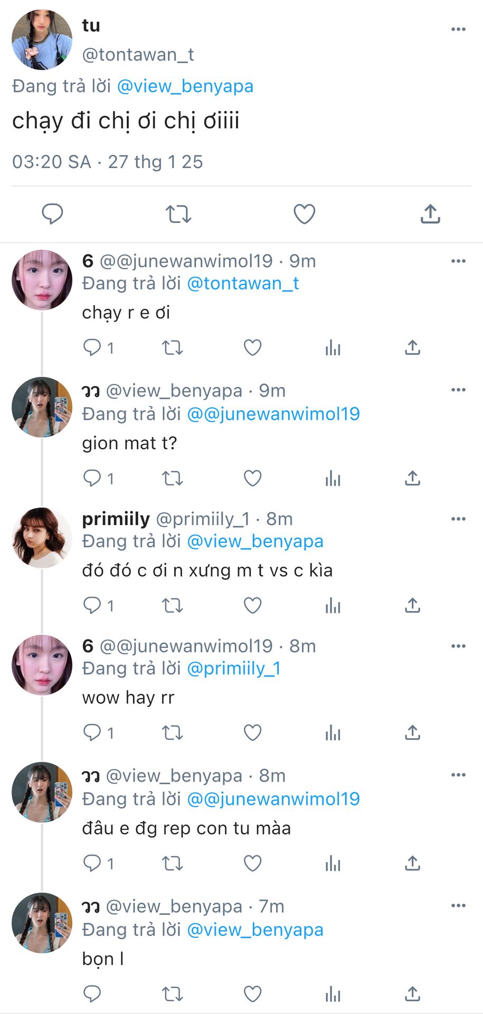The height and width of the screenshot is (1014, 483).
Task: Open more options on primiily's reply
Action: coord(458,519)
